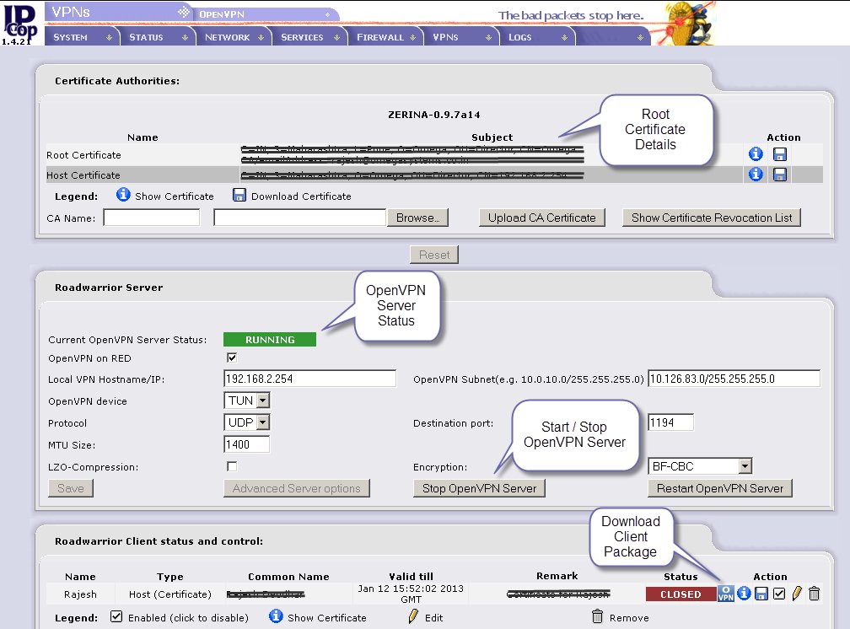Edit the Rajesh client with pencil icon
Image resolution: width=850 pixels, height=629 pixels.
click(796, 594)
